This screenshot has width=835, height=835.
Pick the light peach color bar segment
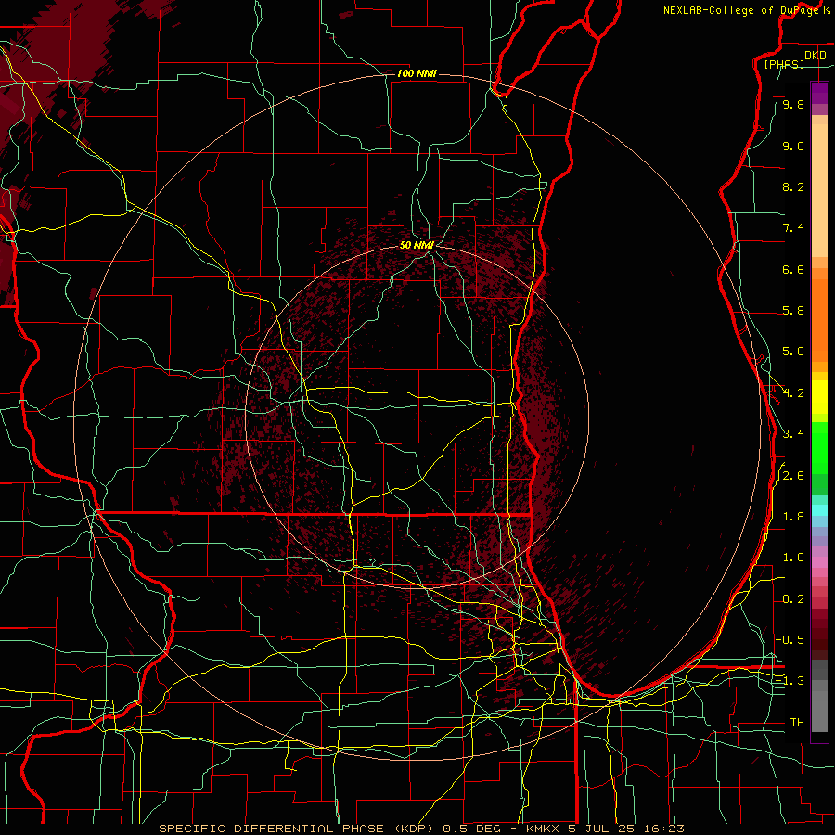pos(819,190)
